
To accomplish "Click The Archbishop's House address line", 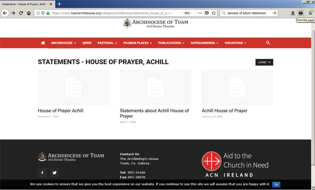I will coord(139,159).
